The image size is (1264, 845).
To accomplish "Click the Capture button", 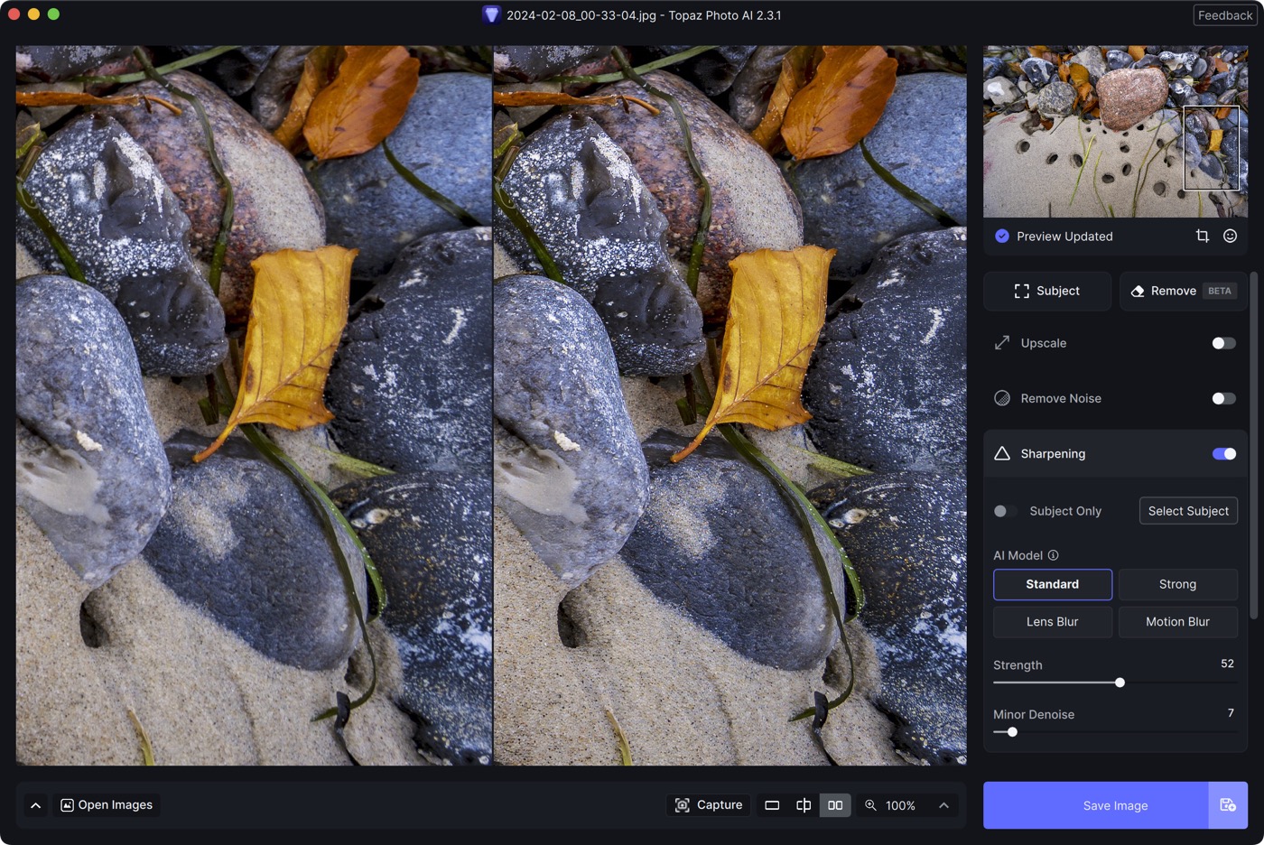I will [x=709, y=805].
